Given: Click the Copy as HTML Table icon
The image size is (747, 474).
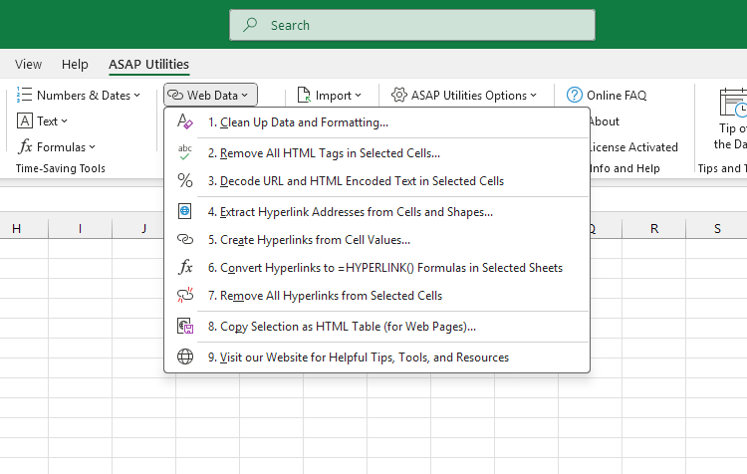Looking at the screenshot, I should point(184,326).
